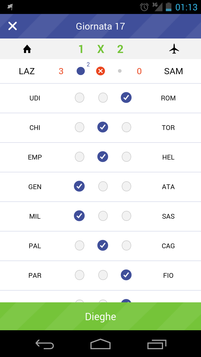Click the red X mark on LAZ-SAM

[100, 71]
